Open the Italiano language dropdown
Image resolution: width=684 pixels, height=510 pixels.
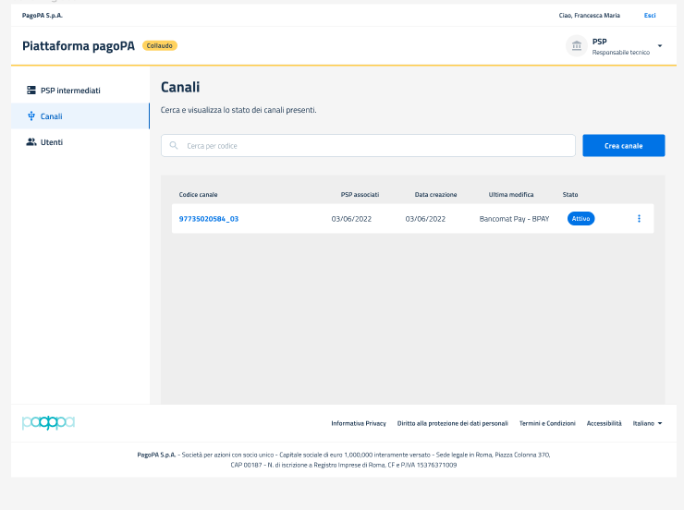(x=647, y=423)
